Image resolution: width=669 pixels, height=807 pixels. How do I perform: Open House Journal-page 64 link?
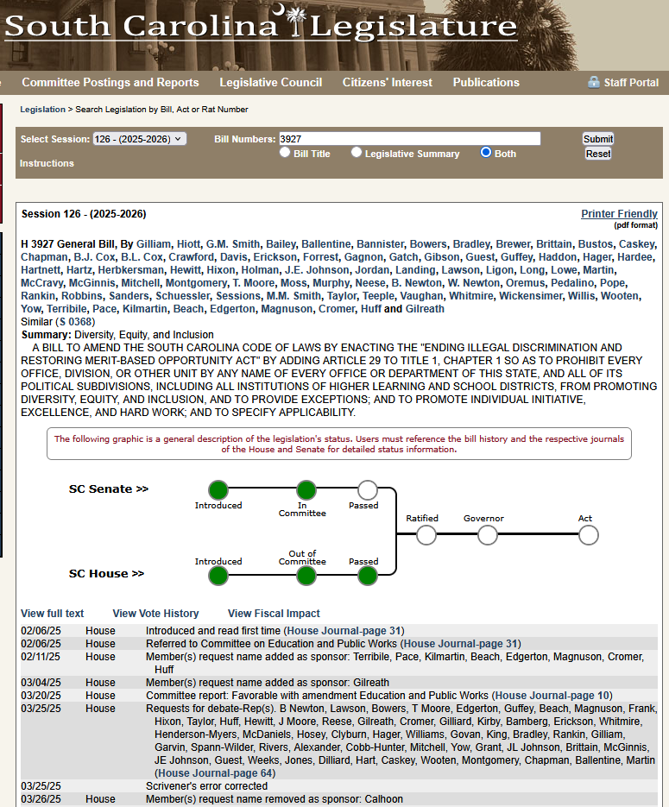216,773
